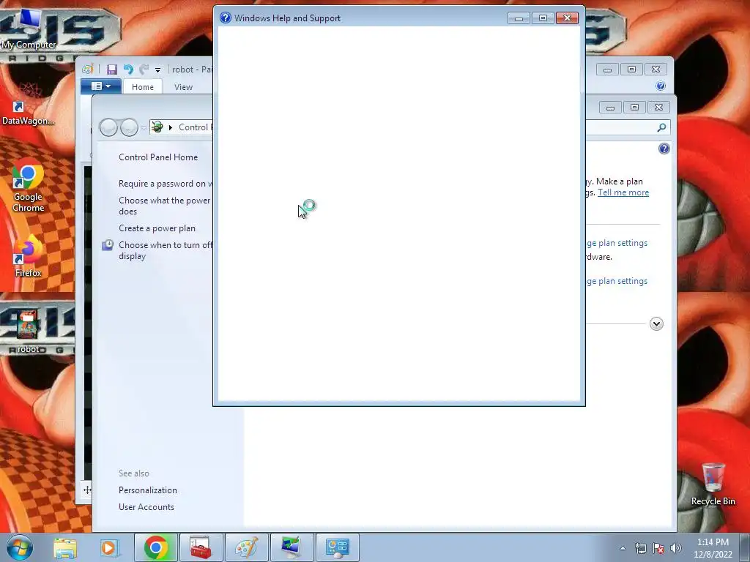This screenshot has height=562, width=750.
Task: Launch Google Chrome from the desktop
Action: pos(28,187)
